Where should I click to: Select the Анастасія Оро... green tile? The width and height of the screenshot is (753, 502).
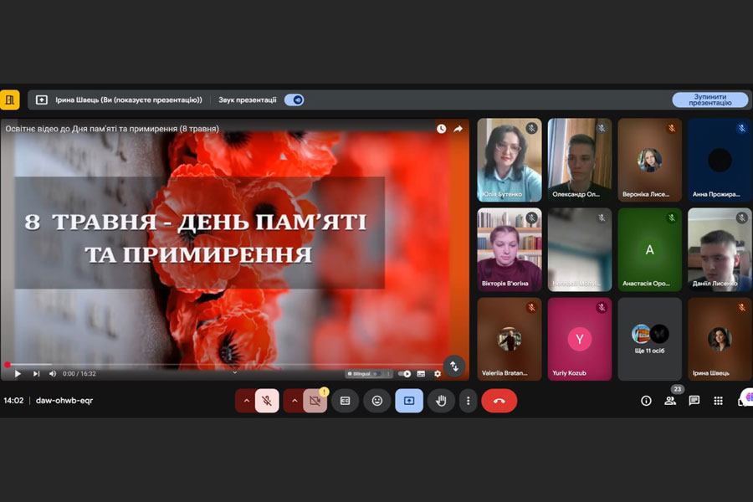[650, 250]
